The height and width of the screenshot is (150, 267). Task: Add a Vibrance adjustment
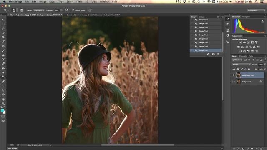[256, 42]
